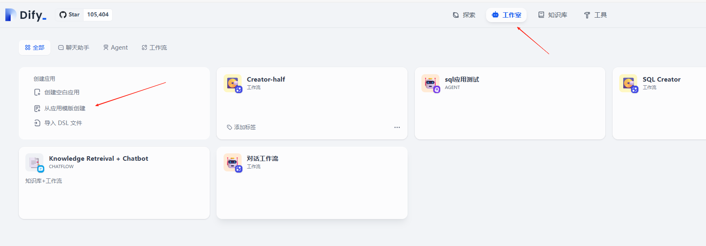The image size is (706, 246).
Task: Switch to the 聊天助手 filter tab
Action: 74,47
